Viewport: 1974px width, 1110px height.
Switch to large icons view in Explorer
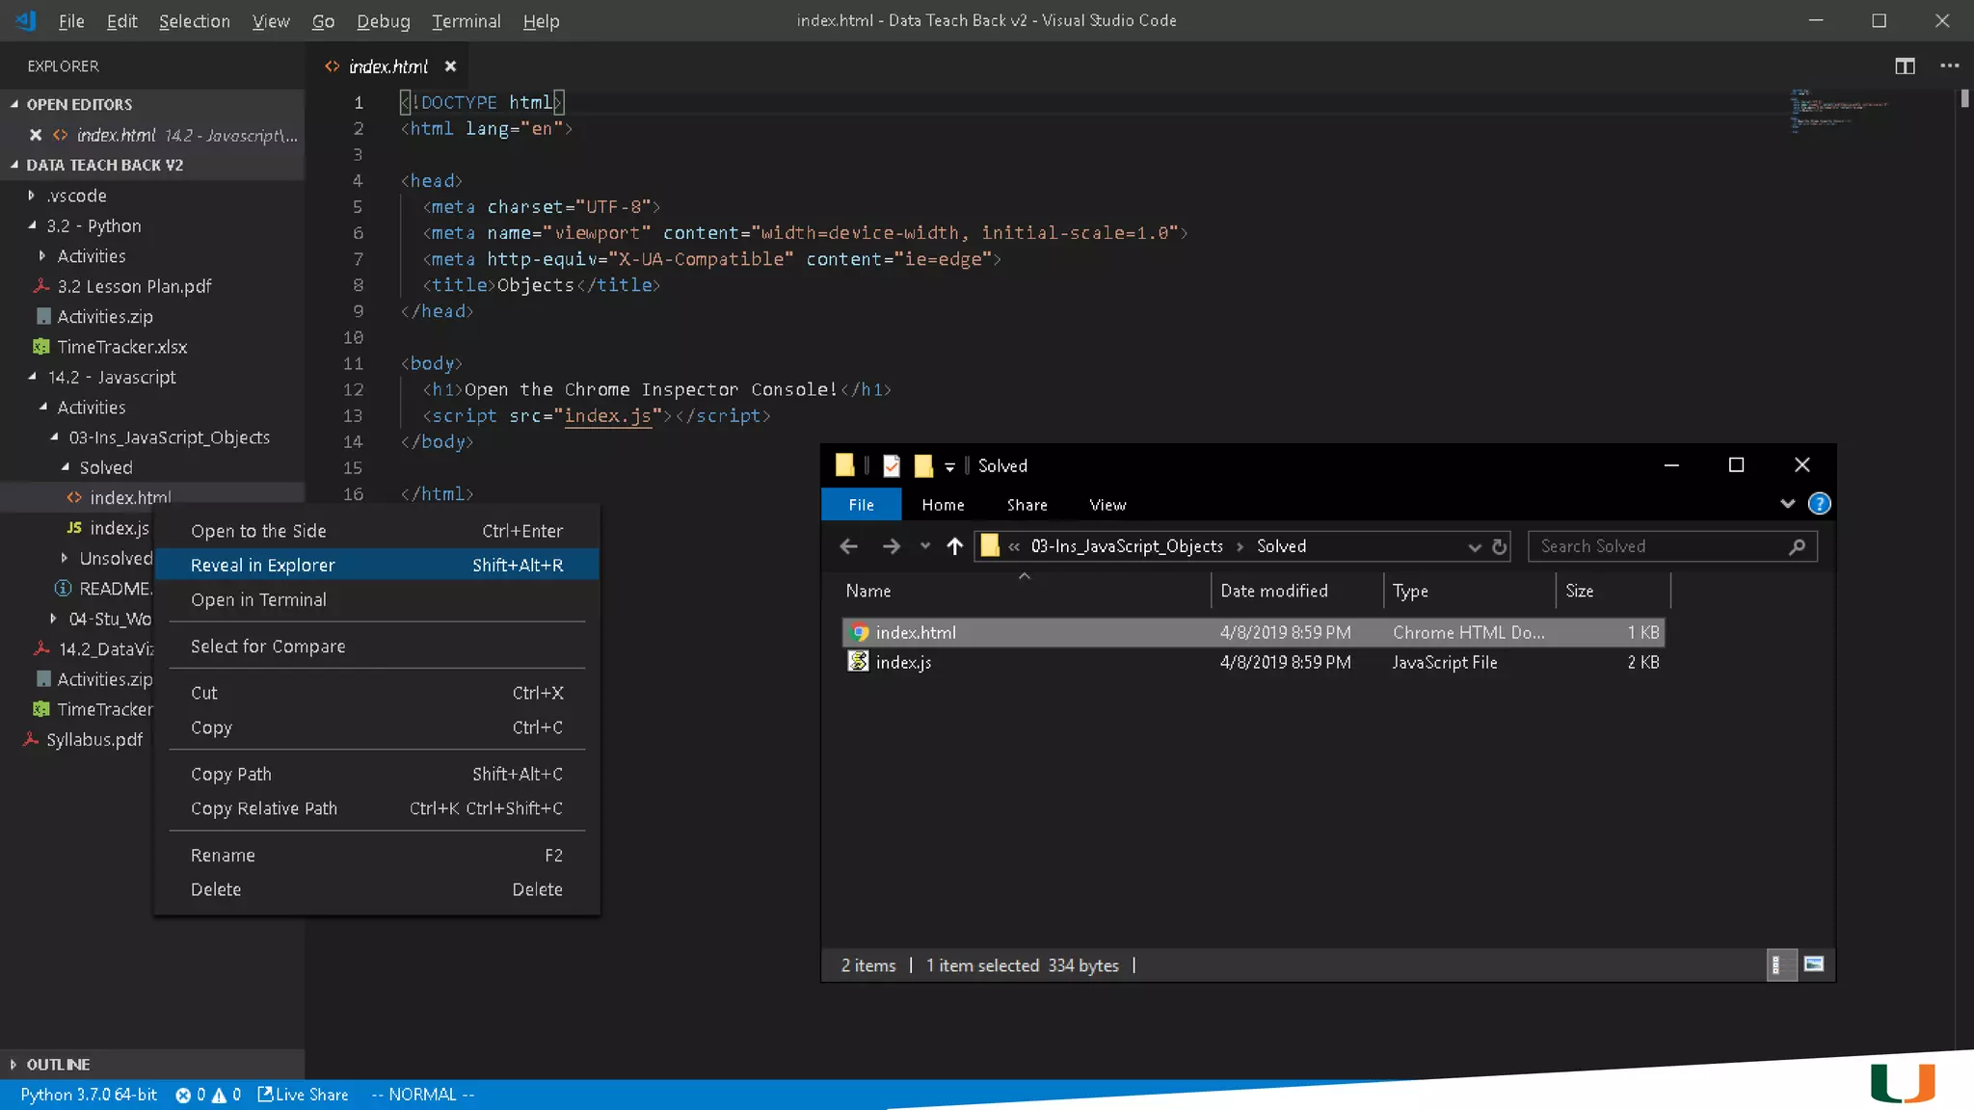[1813, 965]
